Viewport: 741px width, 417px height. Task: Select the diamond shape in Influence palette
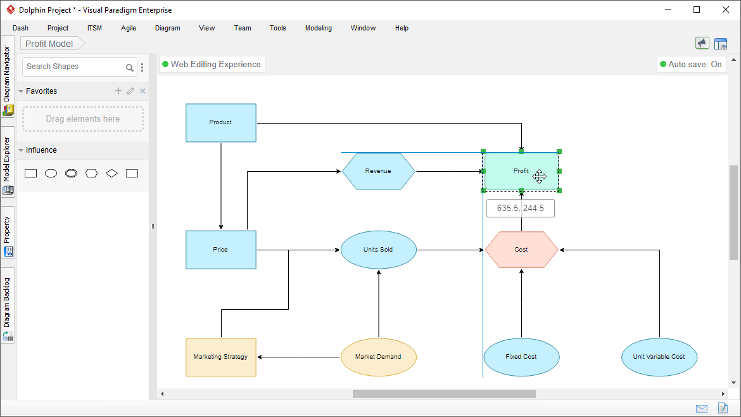(x=112, y=174)
